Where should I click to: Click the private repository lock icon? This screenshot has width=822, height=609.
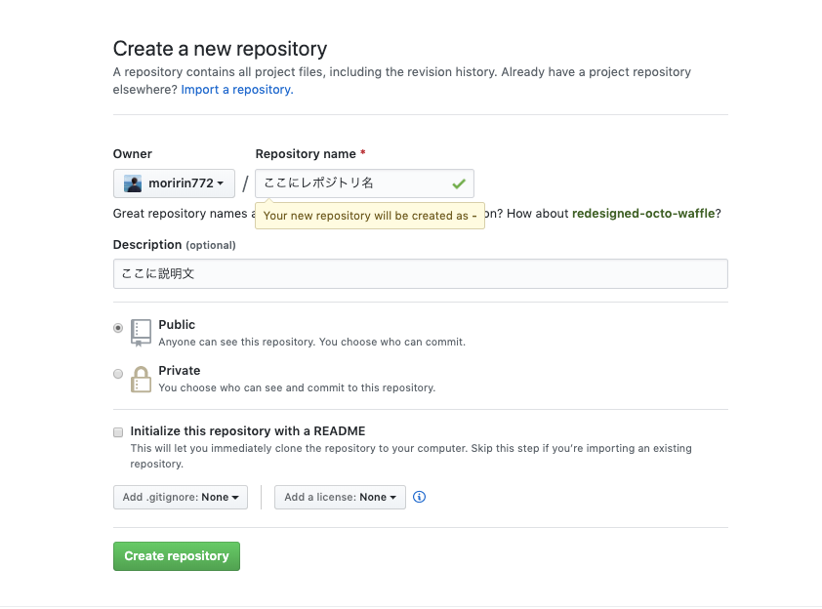tap(142, 379)
